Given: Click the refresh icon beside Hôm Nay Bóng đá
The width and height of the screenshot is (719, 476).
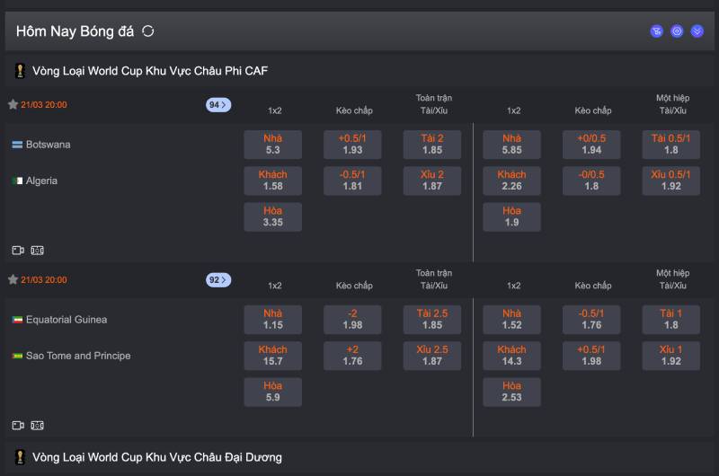Looking at the screenshot, I should click(148, 31).
